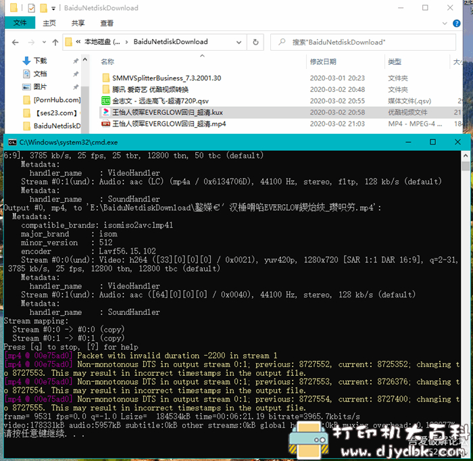Open the 文件 ribbon tab
Image resolution: width=473 pixels, height=461 pixels.
(x=20, y=23)
